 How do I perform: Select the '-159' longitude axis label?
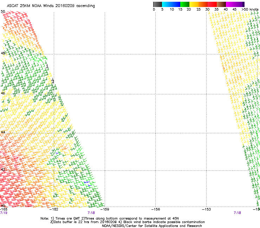click(105, 209)
